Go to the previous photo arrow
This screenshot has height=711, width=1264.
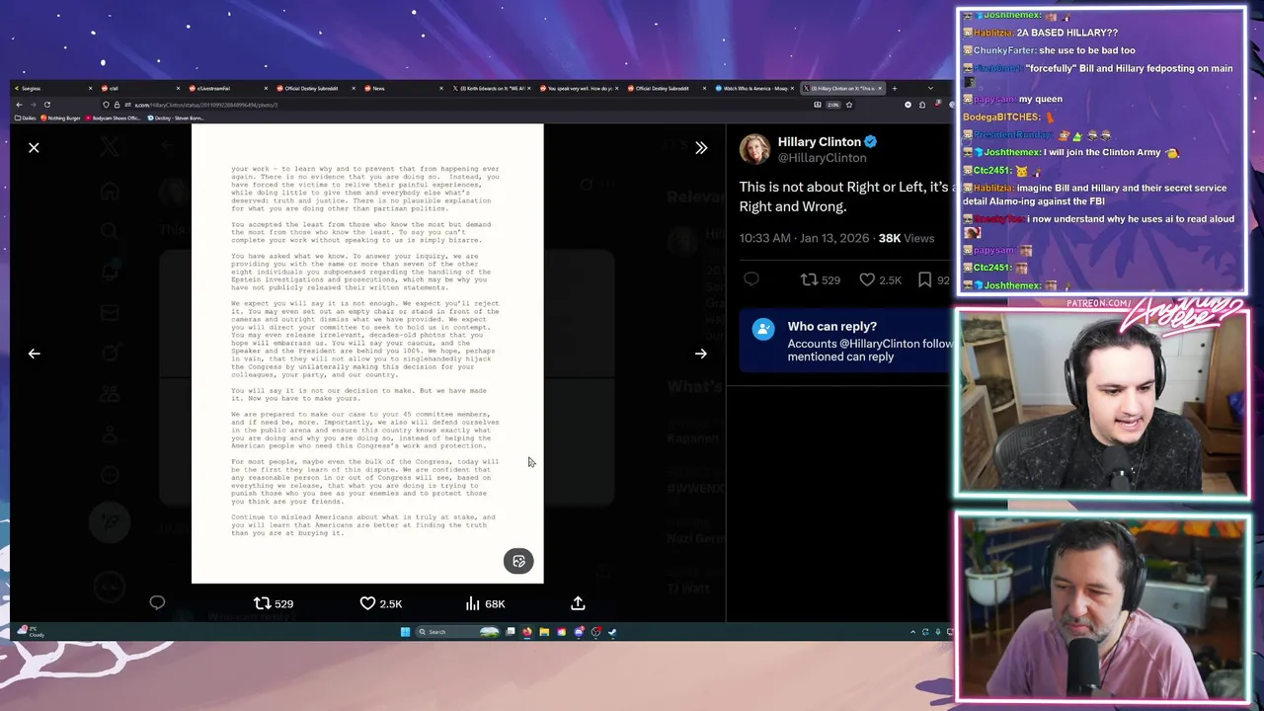34,354
